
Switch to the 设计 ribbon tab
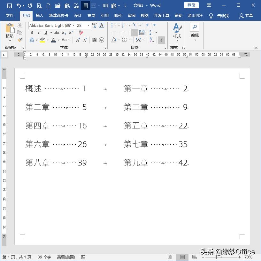coord(78,15)
